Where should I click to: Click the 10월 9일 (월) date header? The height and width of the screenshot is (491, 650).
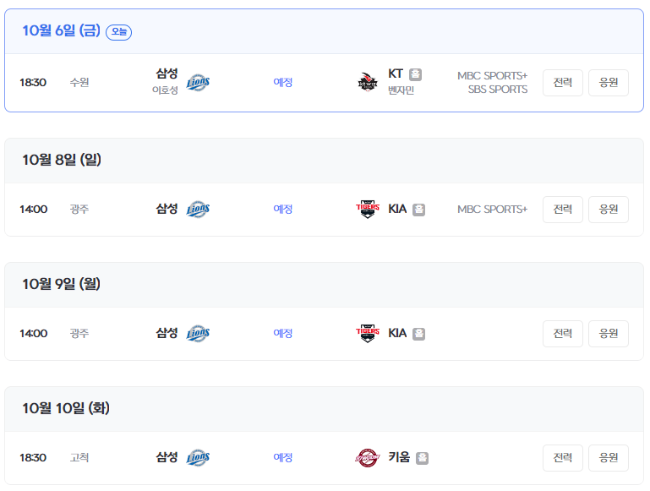[x=62, y=284]
